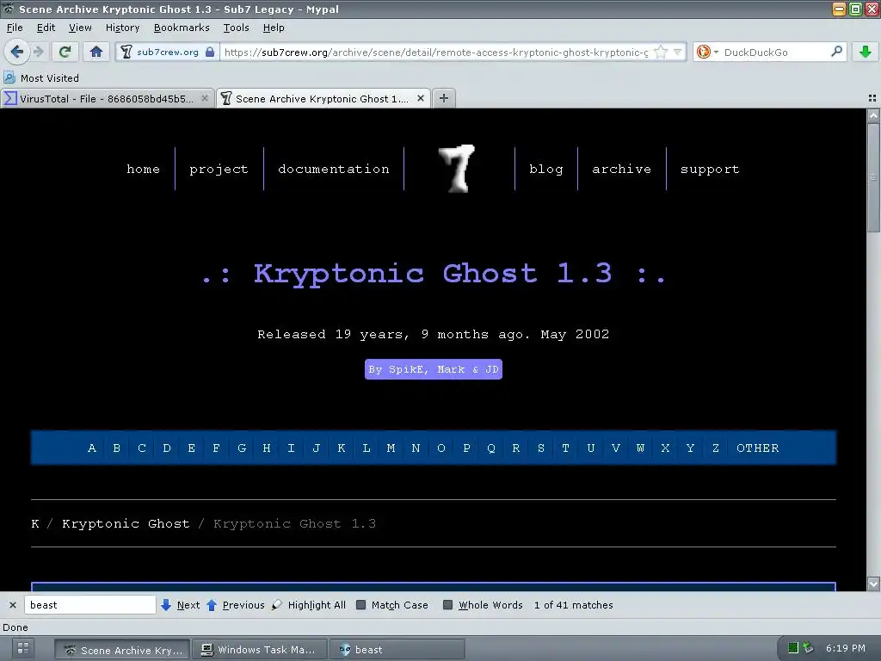
Task: Find previous match with Previous arrow
Action: pyautogui.click(x=235, y=605)
